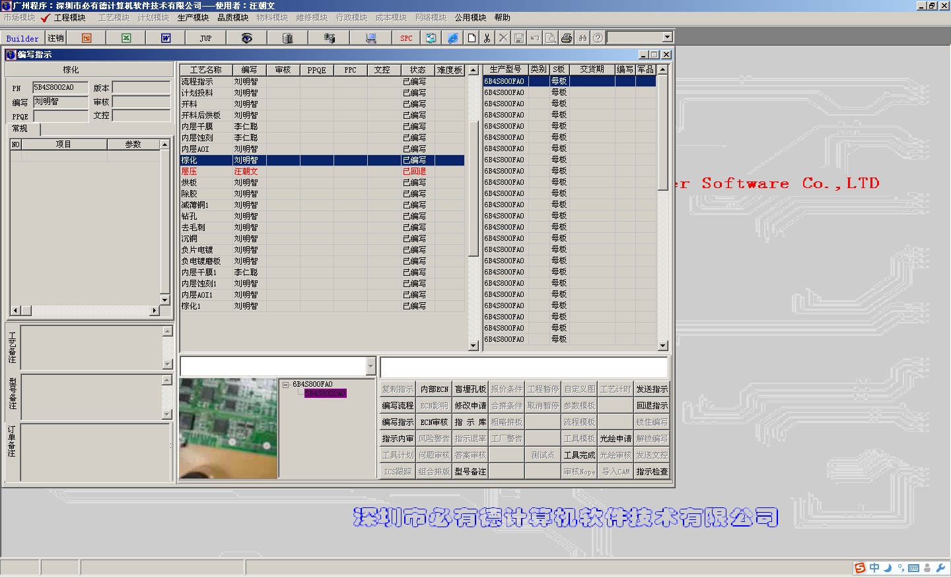Screen dimensions: 951x578
Task: Select the 沉铜 row in process list
Action: pyautogui.click(x=322, y=239)
